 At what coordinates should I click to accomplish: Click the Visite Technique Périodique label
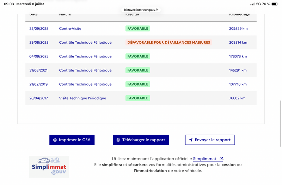[82, 98]
